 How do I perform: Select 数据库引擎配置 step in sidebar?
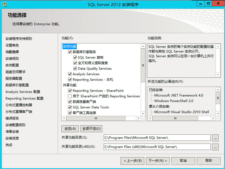pyautogui.click(x=17, y=85)
